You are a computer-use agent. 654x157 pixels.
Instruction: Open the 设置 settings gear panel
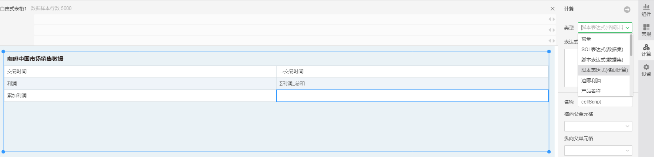[646, 70]
